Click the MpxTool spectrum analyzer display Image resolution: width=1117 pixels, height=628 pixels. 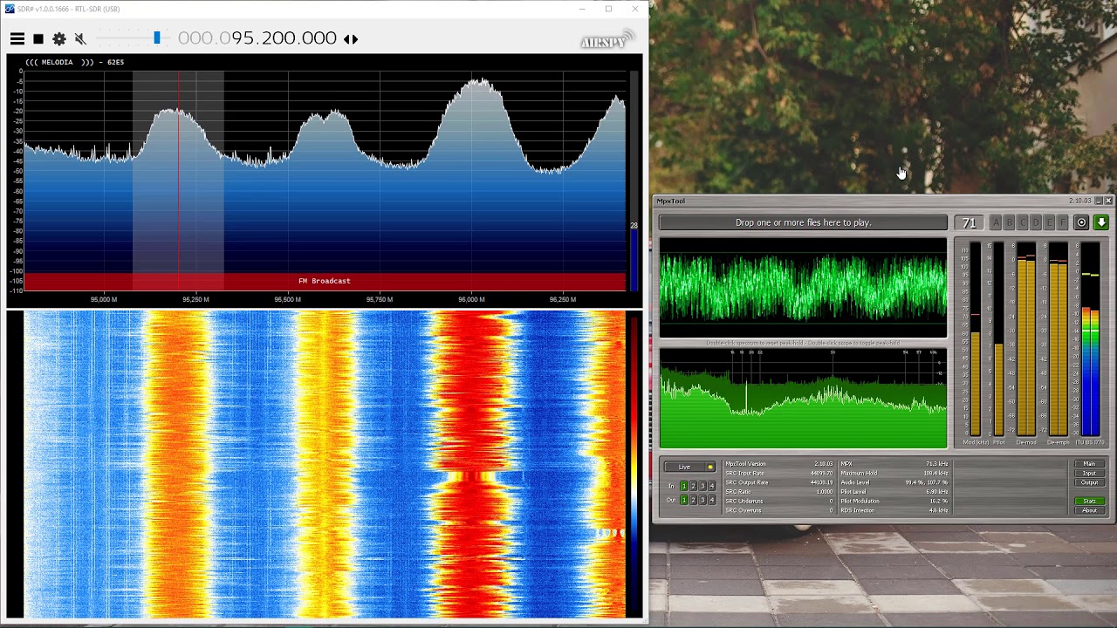(x=803, y=399)
